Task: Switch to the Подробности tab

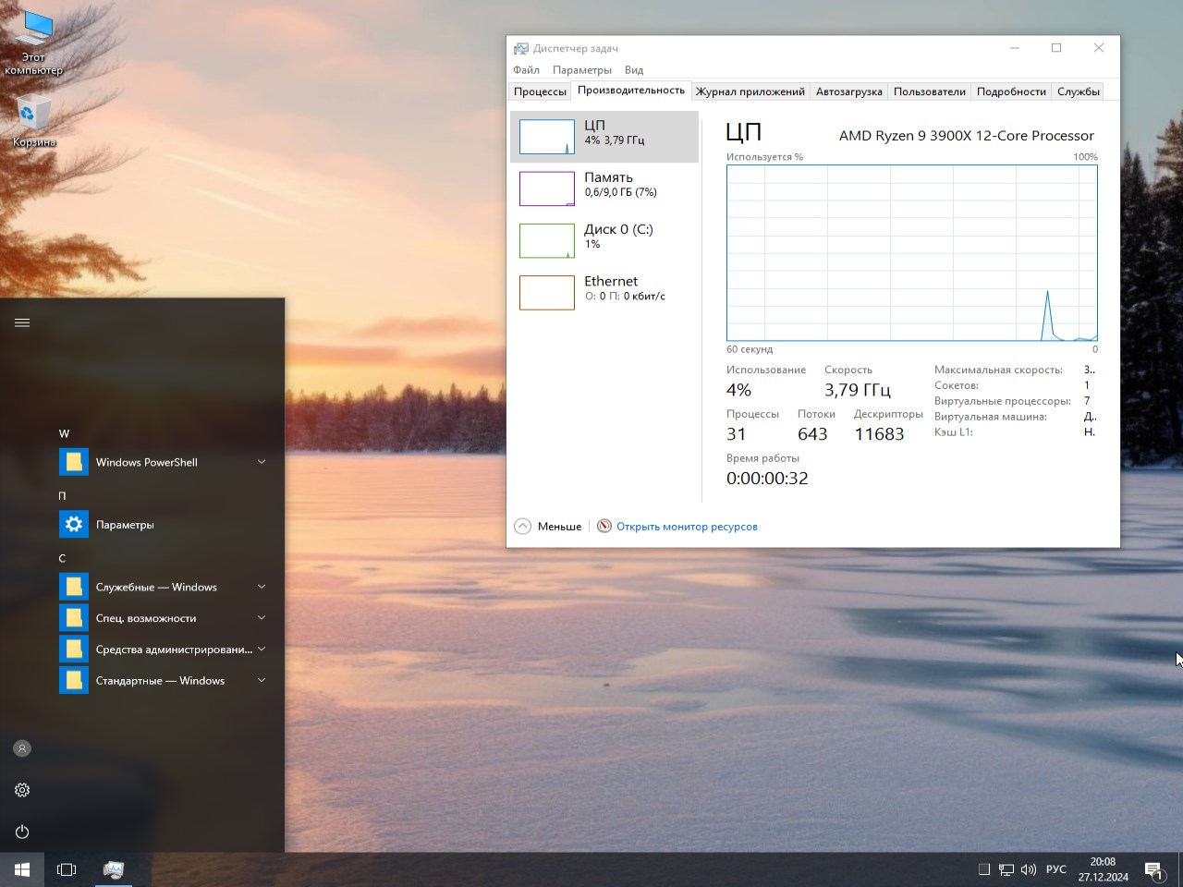Action: (1011, 91)
